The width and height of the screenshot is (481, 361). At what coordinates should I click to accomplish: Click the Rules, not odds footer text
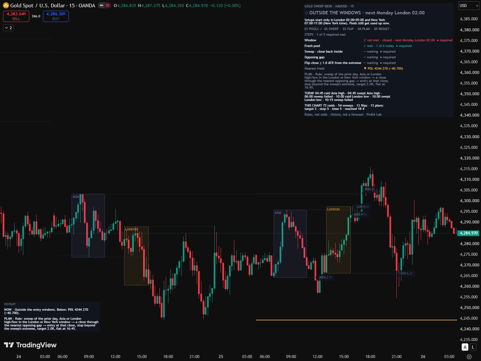343,115
